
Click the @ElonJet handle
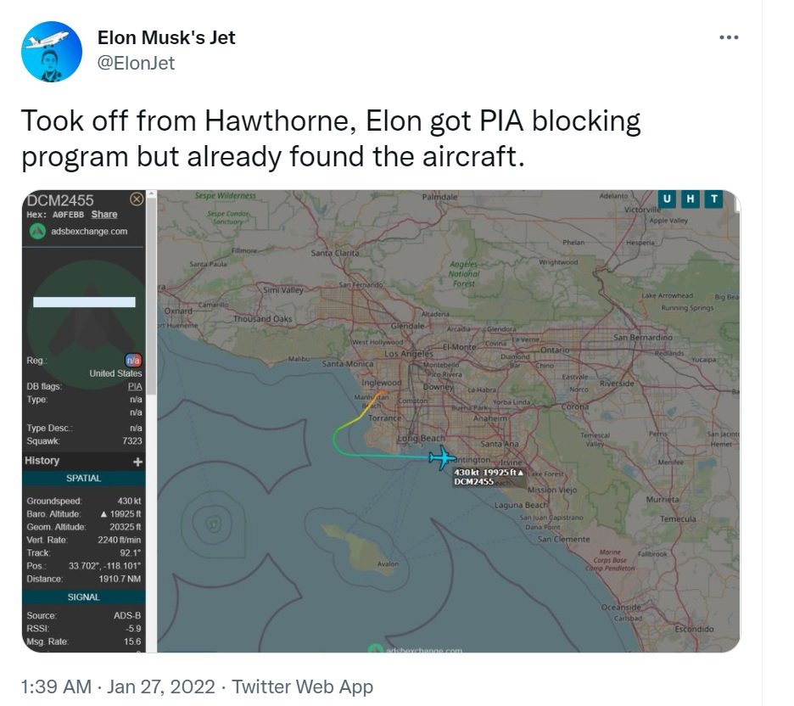137,63
